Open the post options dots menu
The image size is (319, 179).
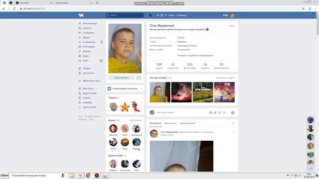pos(233,132)
